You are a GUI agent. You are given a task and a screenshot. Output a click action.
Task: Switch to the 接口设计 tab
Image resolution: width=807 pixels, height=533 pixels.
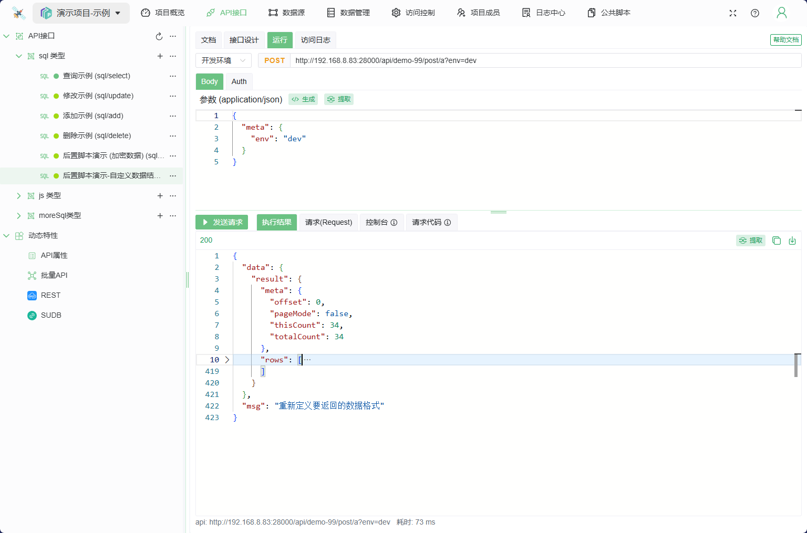click(244, 40)
